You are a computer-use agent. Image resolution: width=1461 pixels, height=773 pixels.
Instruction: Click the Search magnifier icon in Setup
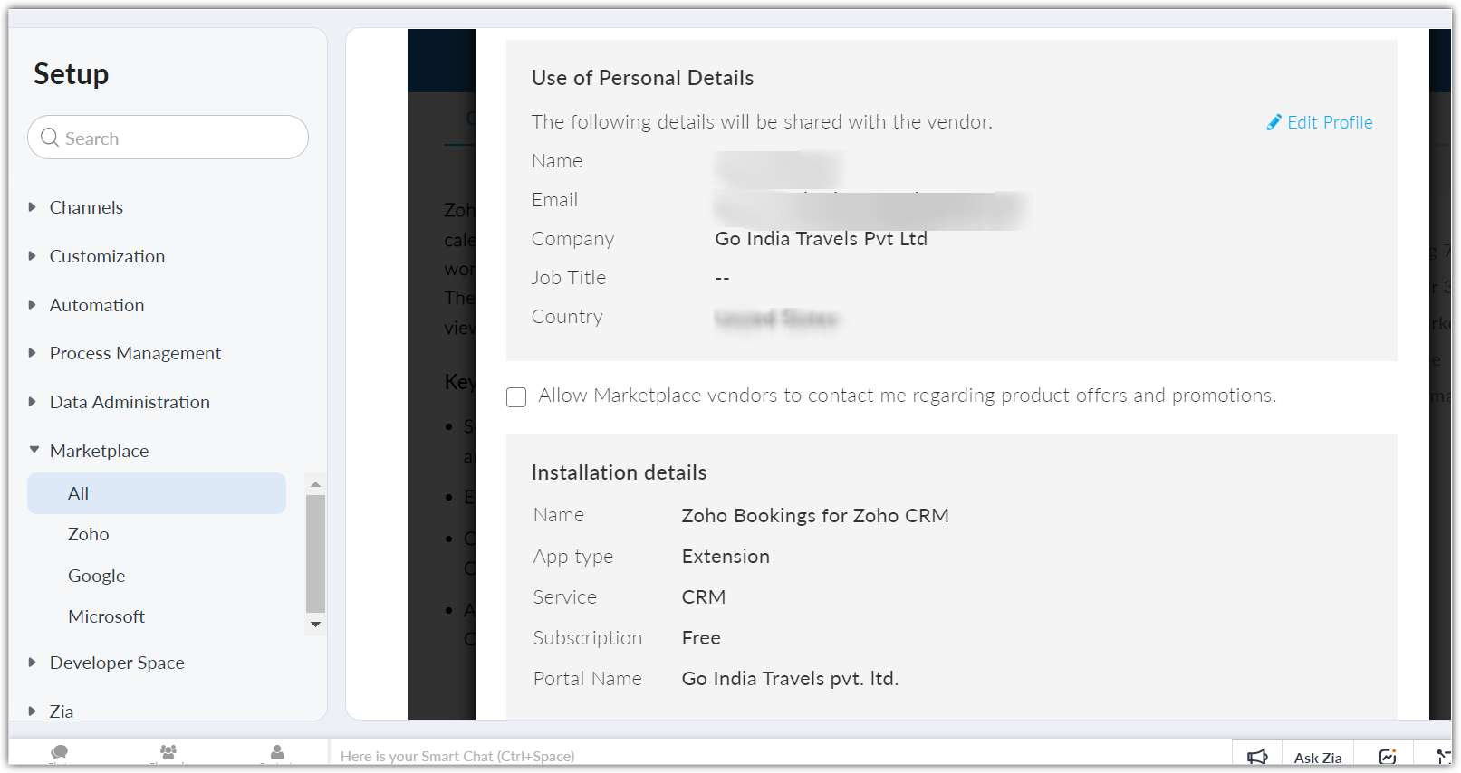pyautogui.click(x=50, y=138)
